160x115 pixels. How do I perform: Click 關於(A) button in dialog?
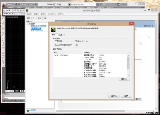tap(124, 79)
